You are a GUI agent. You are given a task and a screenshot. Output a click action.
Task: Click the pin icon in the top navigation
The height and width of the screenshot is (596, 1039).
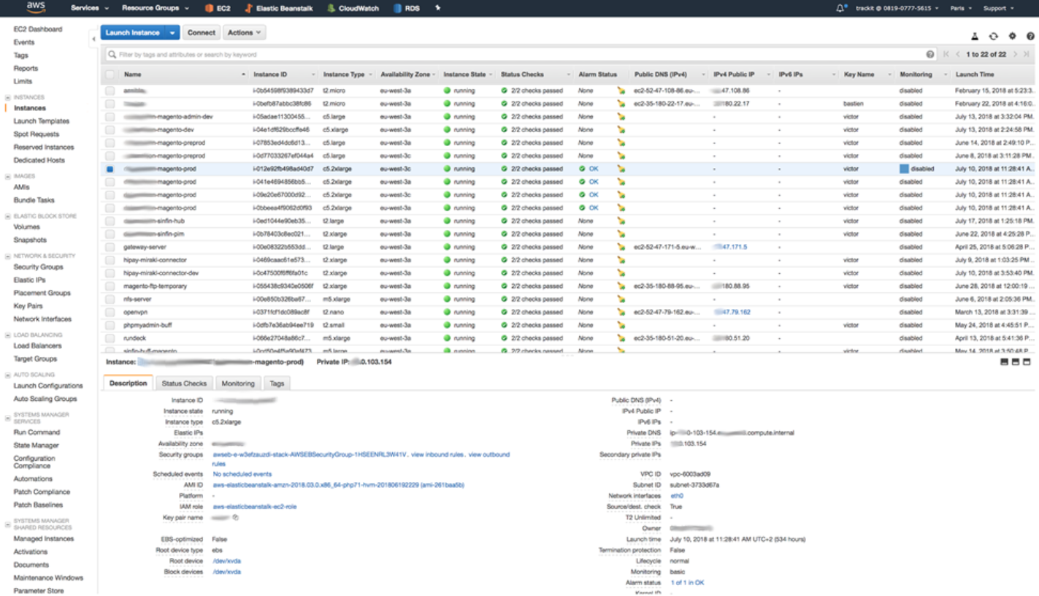(437, 8)
